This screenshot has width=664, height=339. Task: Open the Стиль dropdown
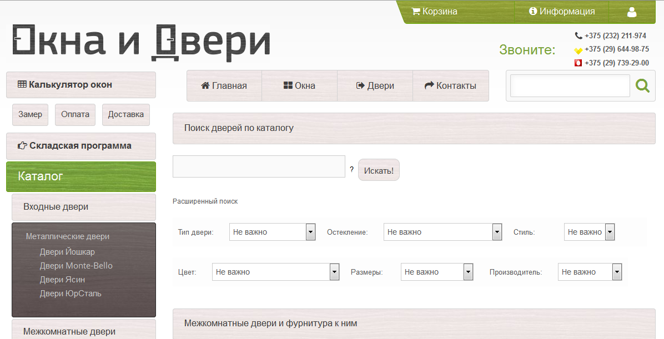tap(589, 232)
